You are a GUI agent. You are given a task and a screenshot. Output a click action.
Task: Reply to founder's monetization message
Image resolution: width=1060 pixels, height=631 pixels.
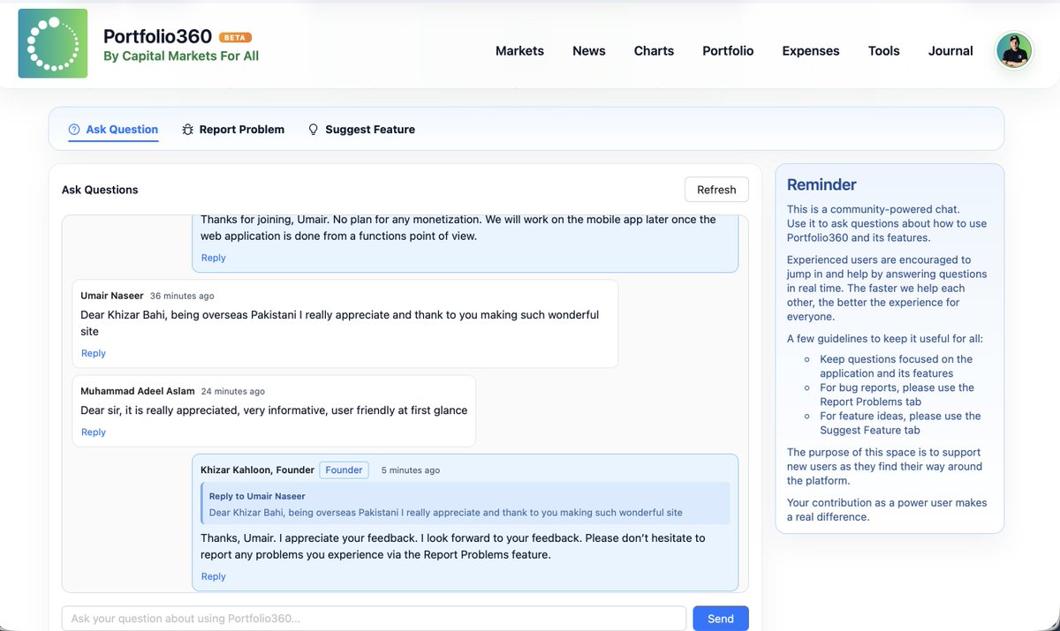point(214,258)
